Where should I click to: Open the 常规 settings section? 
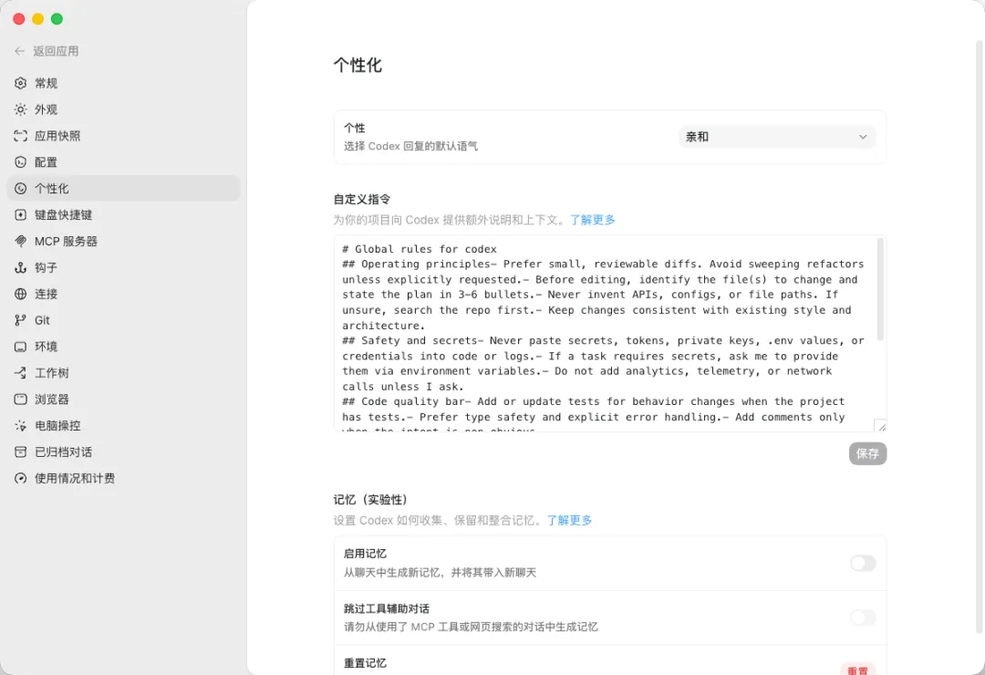click(x=123, y=83)
